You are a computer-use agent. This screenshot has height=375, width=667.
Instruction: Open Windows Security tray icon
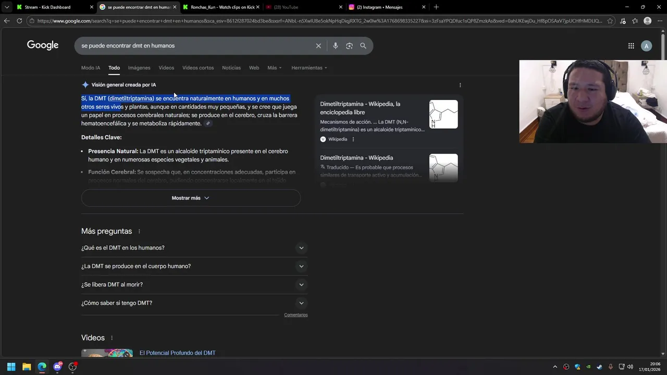[x=577, y=367]
